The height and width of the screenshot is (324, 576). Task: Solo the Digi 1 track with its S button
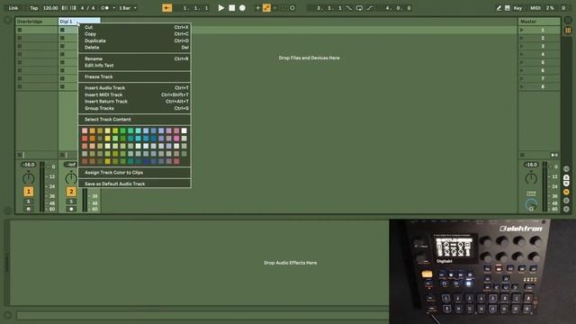click(x=71, y=202)
